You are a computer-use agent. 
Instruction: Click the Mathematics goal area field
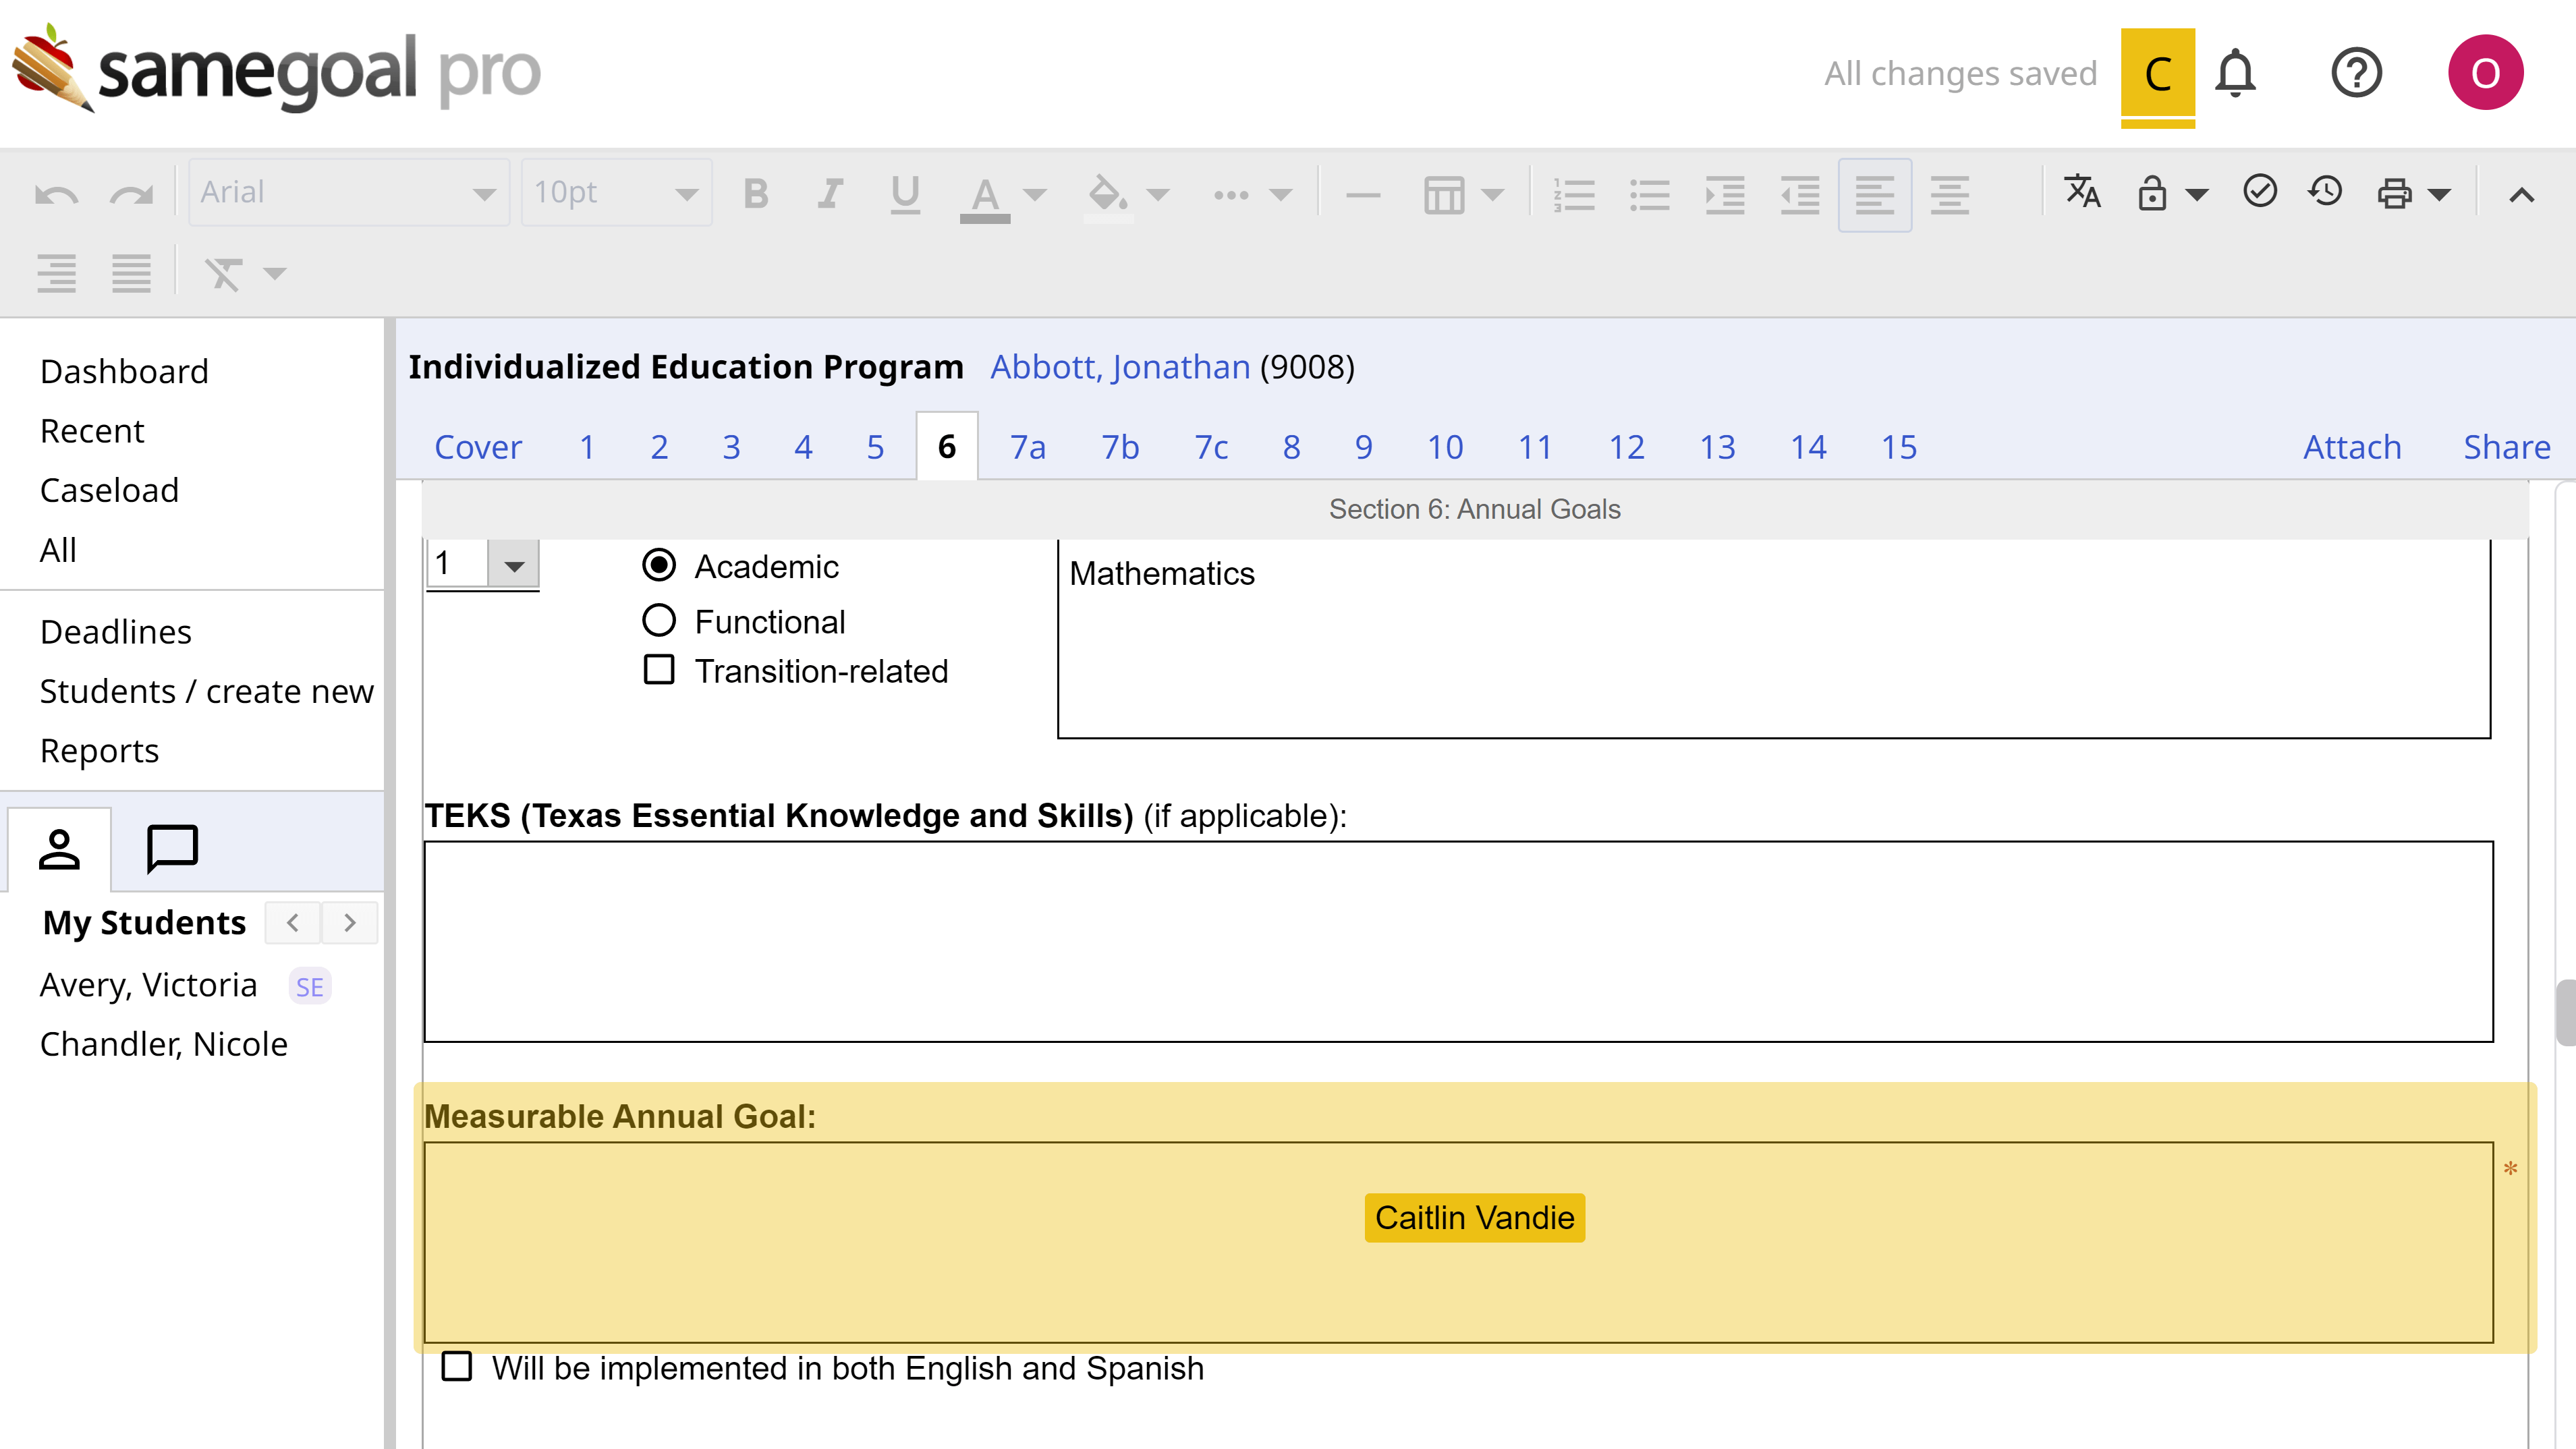click(x=1774, y=639)
